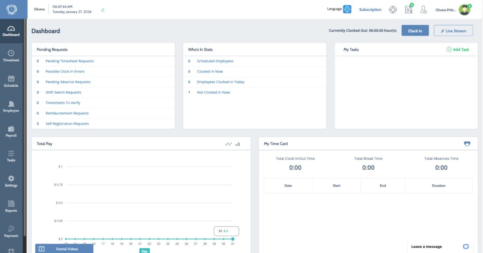Image resolution: width=483 pixels, height=253 pixels.
Task: Select the Schedule icon in sidebar
Action: (x=11, y=81)
